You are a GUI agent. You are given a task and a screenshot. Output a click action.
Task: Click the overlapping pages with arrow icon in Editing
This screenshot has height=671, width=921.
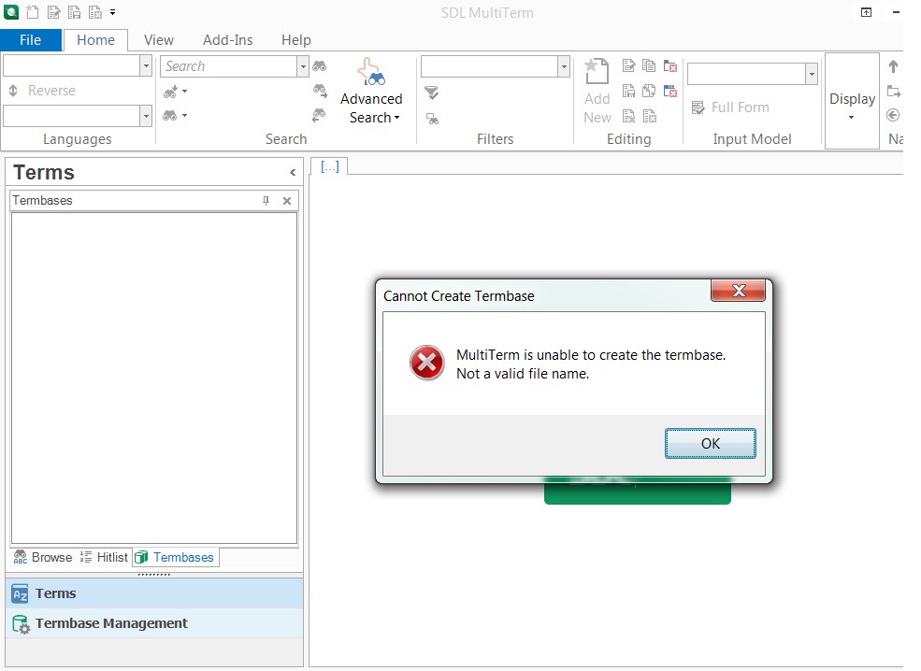[649, 91]
